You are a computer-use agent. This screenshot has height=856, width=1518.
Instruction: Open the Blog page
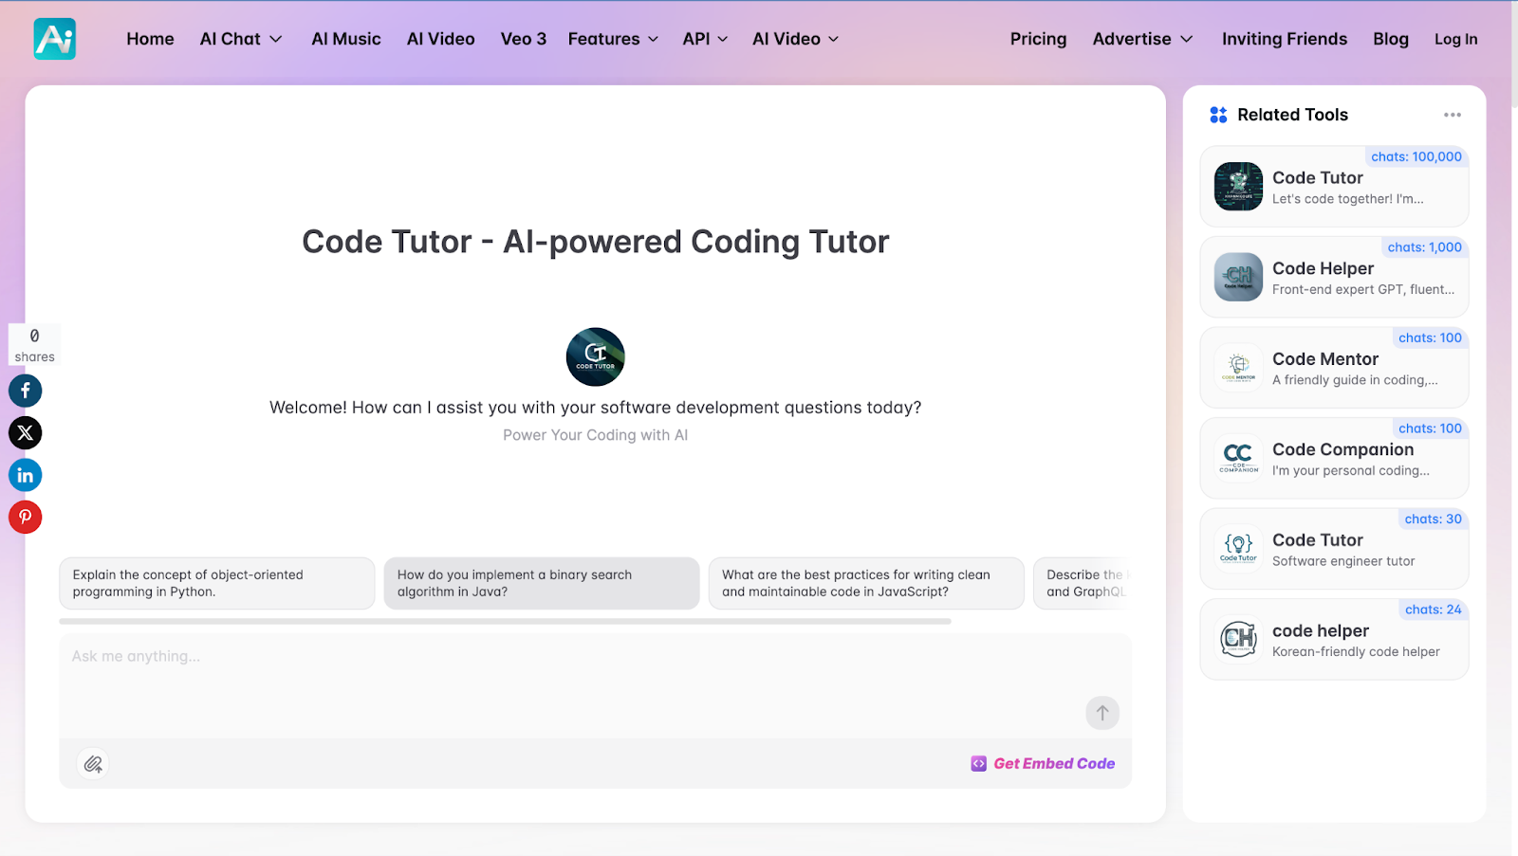tap(1391, 39)
